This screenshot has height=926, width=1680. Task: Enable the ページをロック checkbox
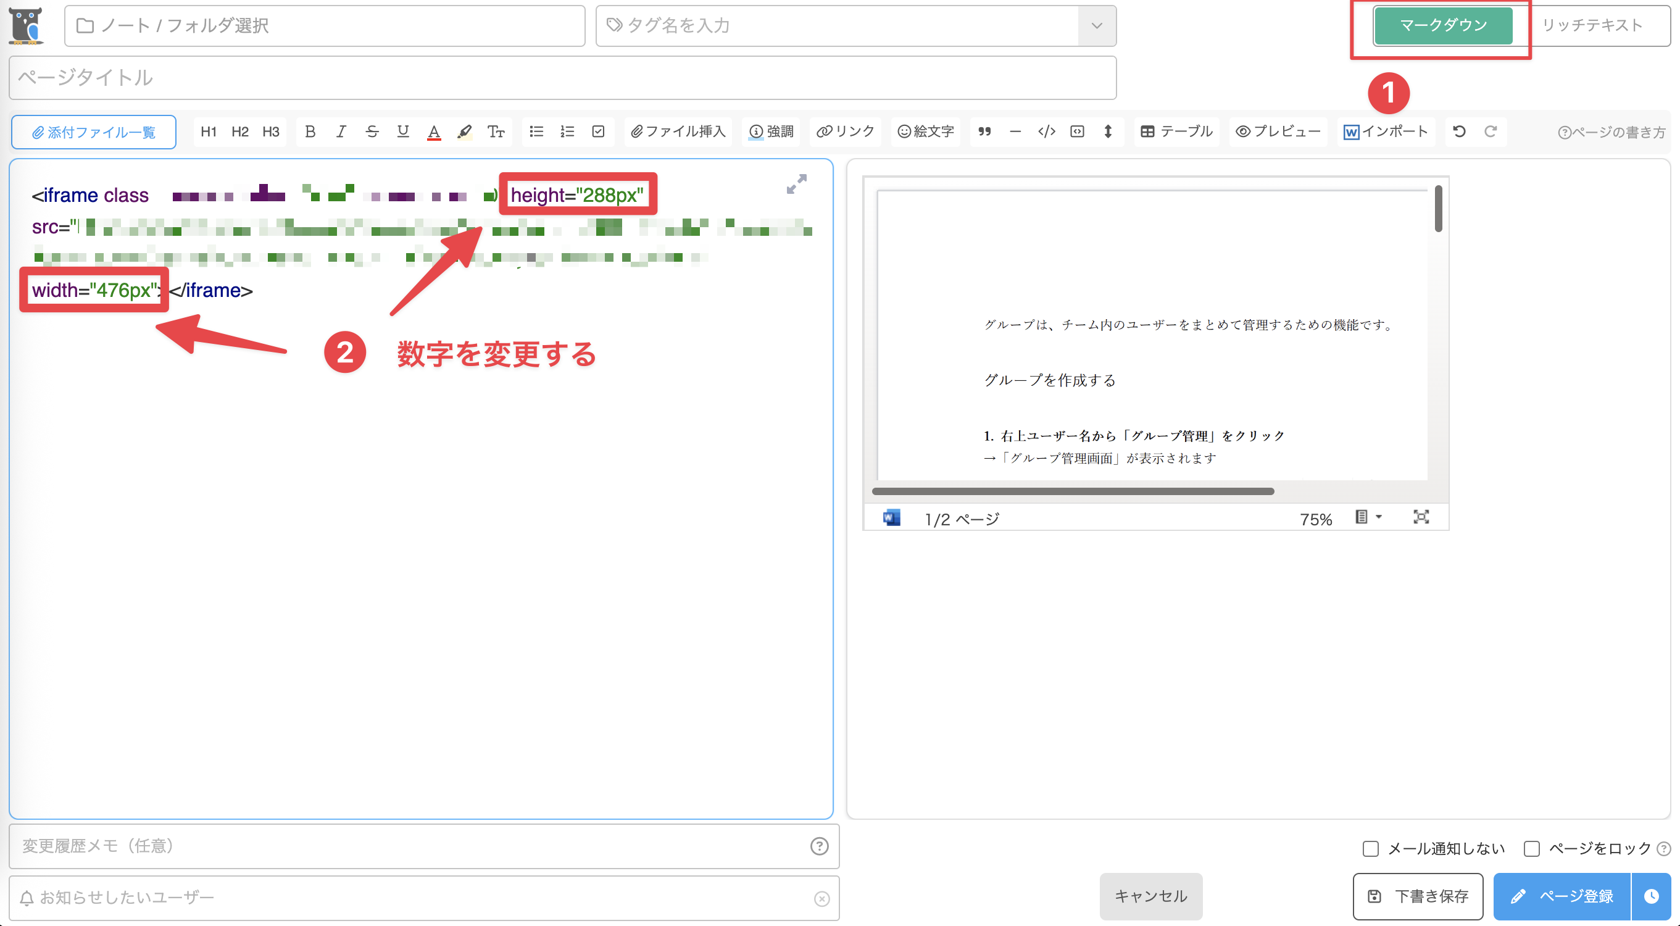1532,848
